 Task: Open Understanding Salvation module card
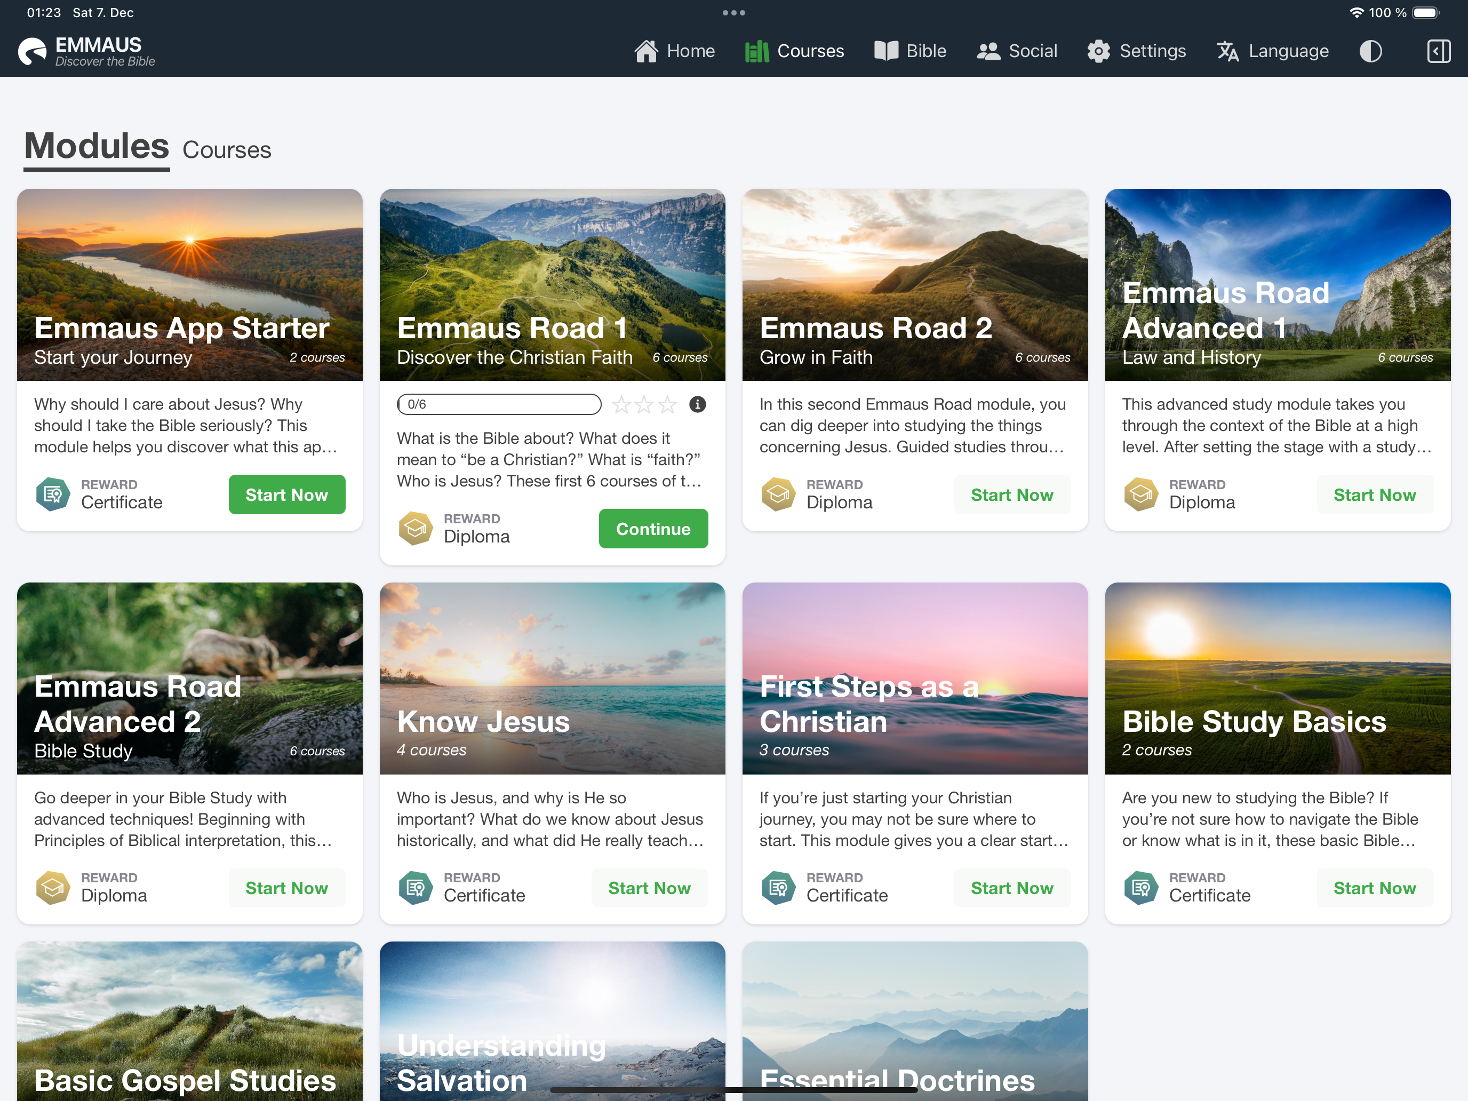click(x=552, y=1020)
